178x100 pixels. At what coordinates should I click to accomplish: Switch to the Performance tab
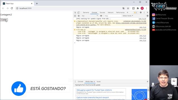[x=120, y=12]
